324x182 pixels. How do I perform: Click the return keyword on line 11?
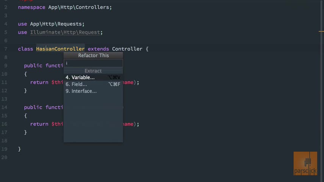point(39,82)
